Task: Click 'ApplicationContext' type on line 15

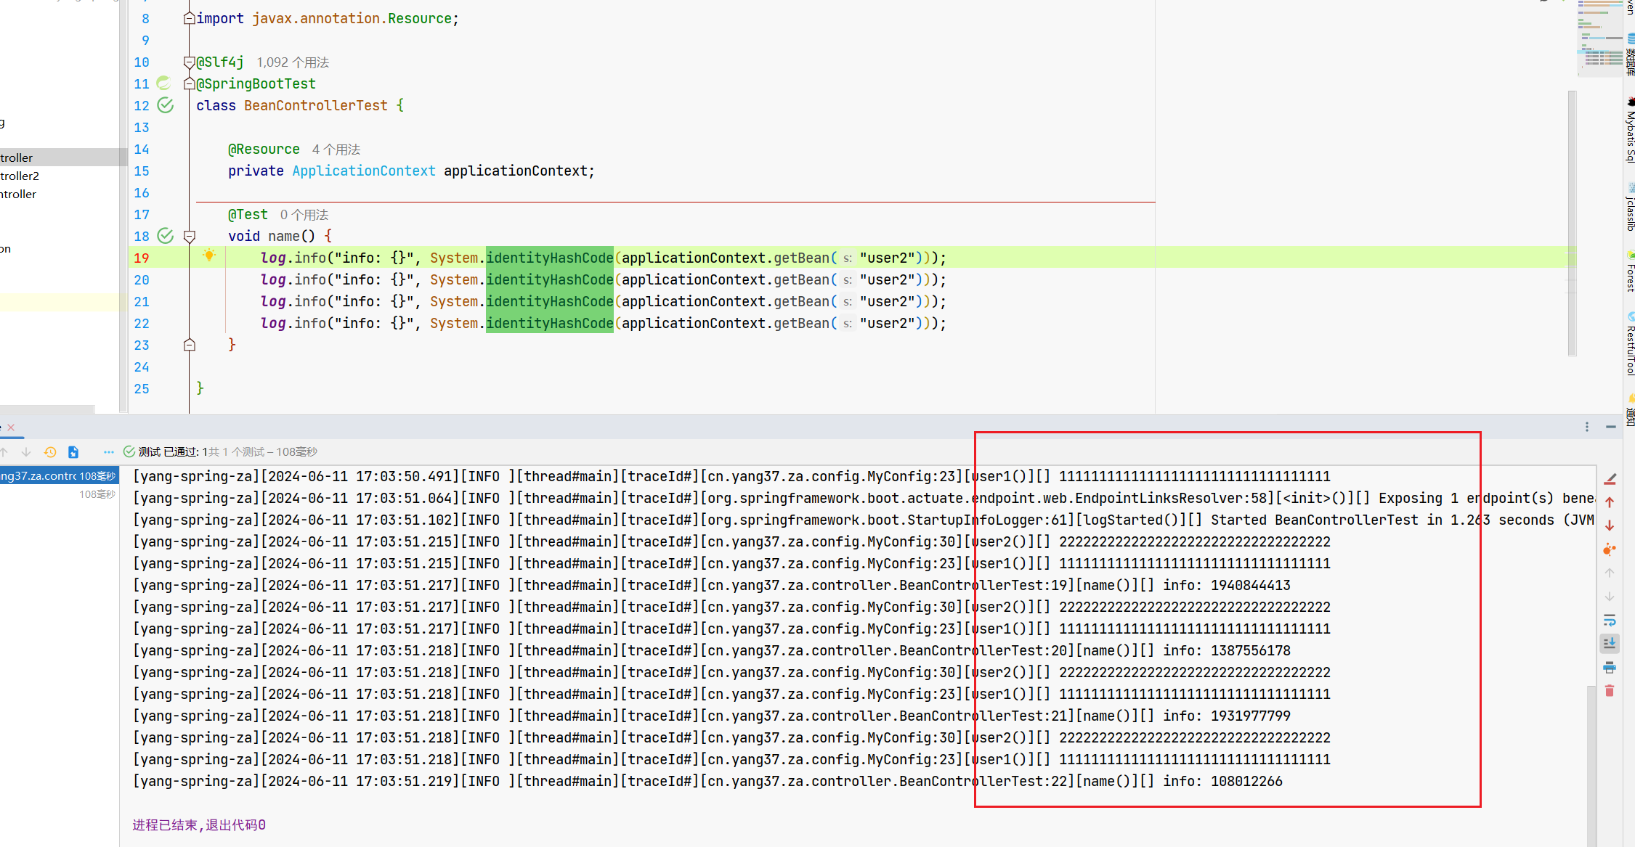Action: pyautogui.click(x=364, y=171)
